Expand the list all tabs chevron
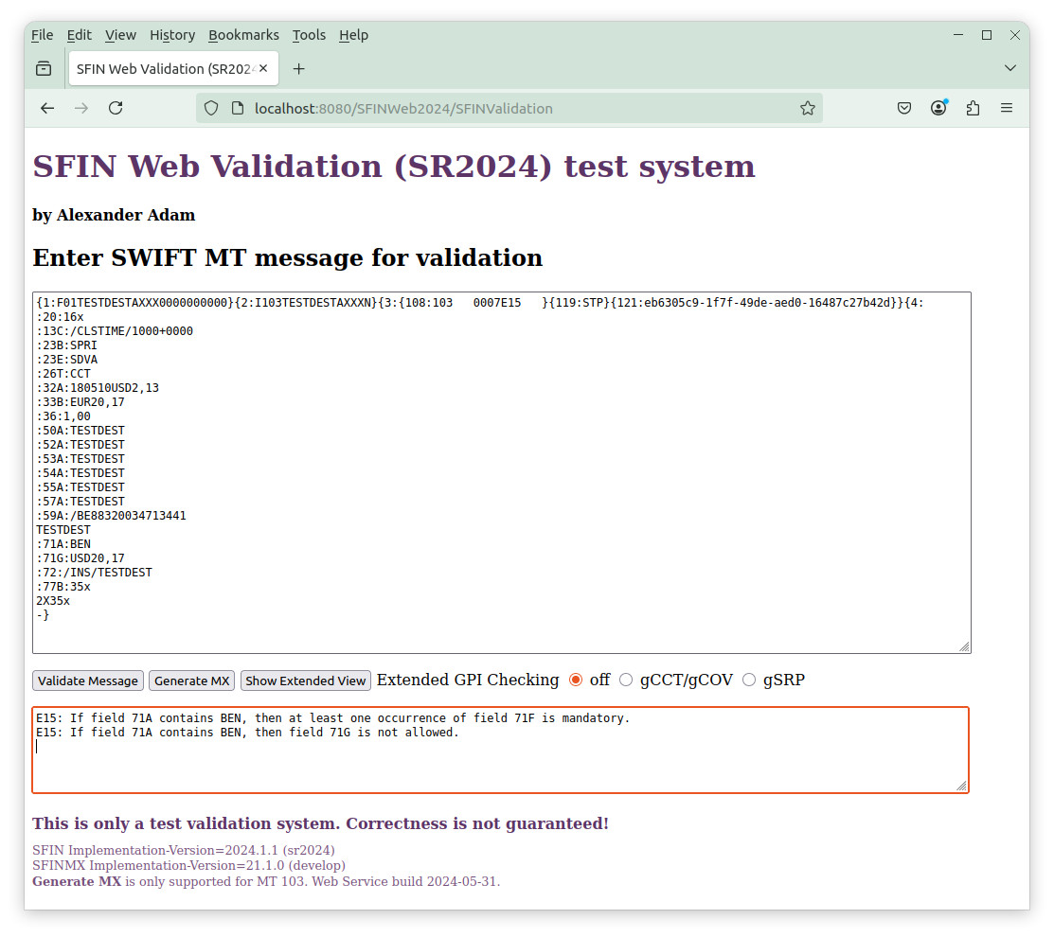 pos(1009,68)
